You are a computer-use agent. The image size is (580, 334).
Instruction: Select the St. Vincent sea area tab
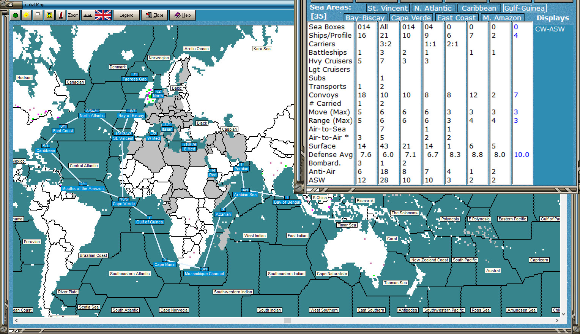388,8
